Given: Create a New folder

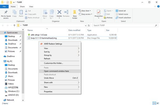Looking at the screenshot, I should (x=75, y=14).
